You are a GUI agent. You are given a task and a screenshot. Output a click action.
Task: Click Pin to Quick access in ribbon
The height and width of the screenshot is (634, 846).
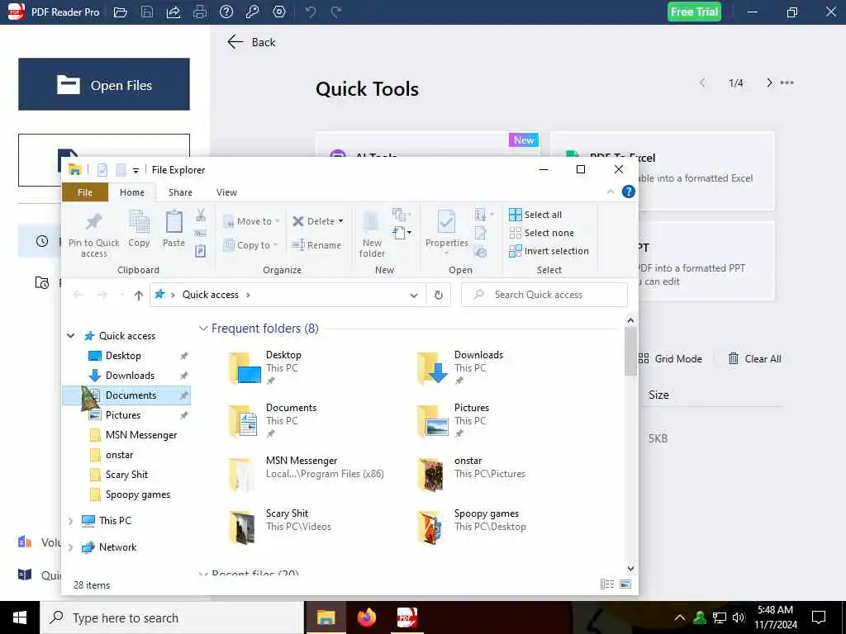coord(94,234)
